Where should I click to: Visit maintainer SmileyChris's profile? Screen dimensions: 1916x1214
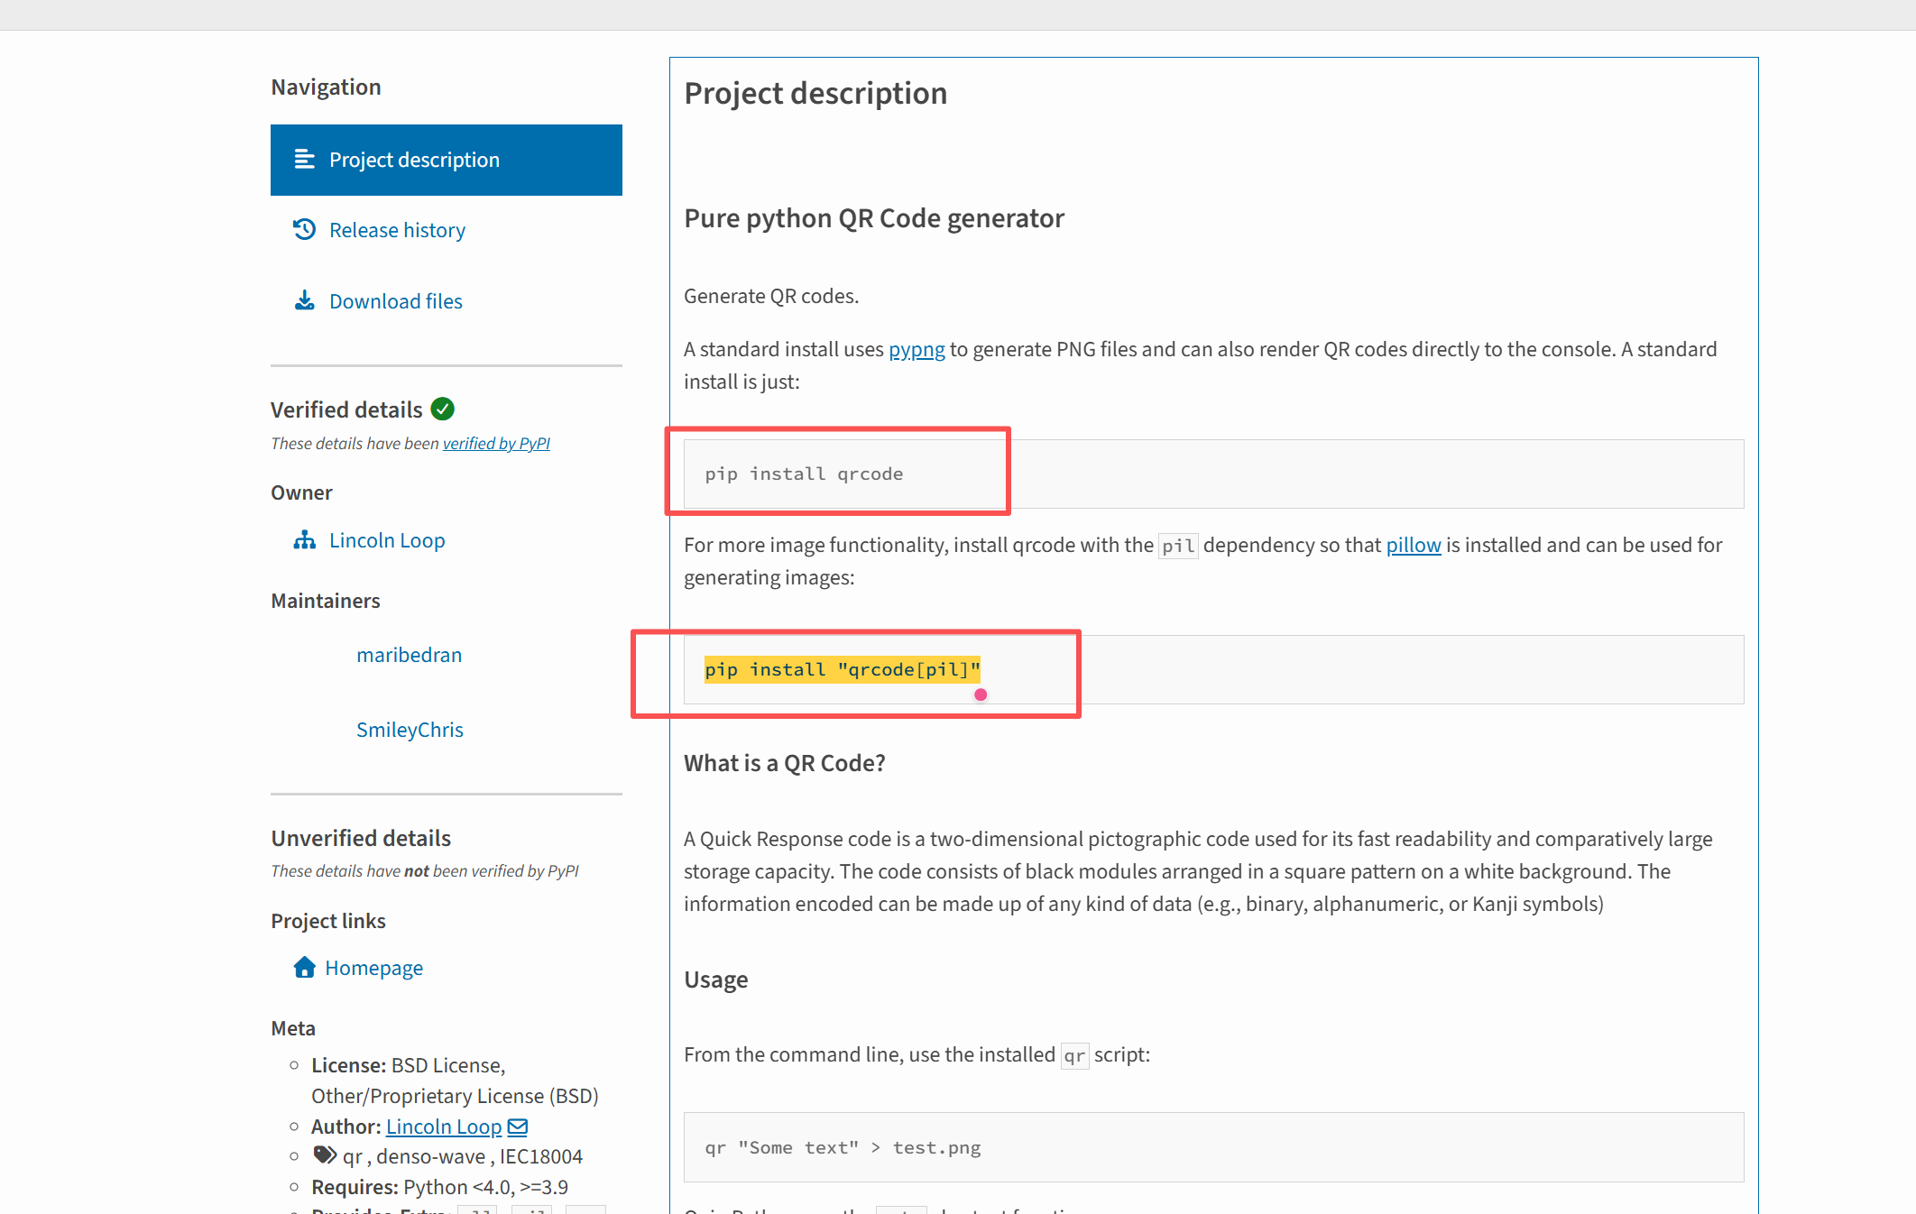[x=410, y=730]
